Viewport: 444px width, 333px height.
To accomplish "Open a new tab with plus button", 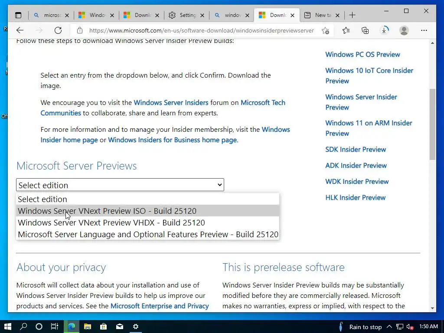I will (352, 15).
